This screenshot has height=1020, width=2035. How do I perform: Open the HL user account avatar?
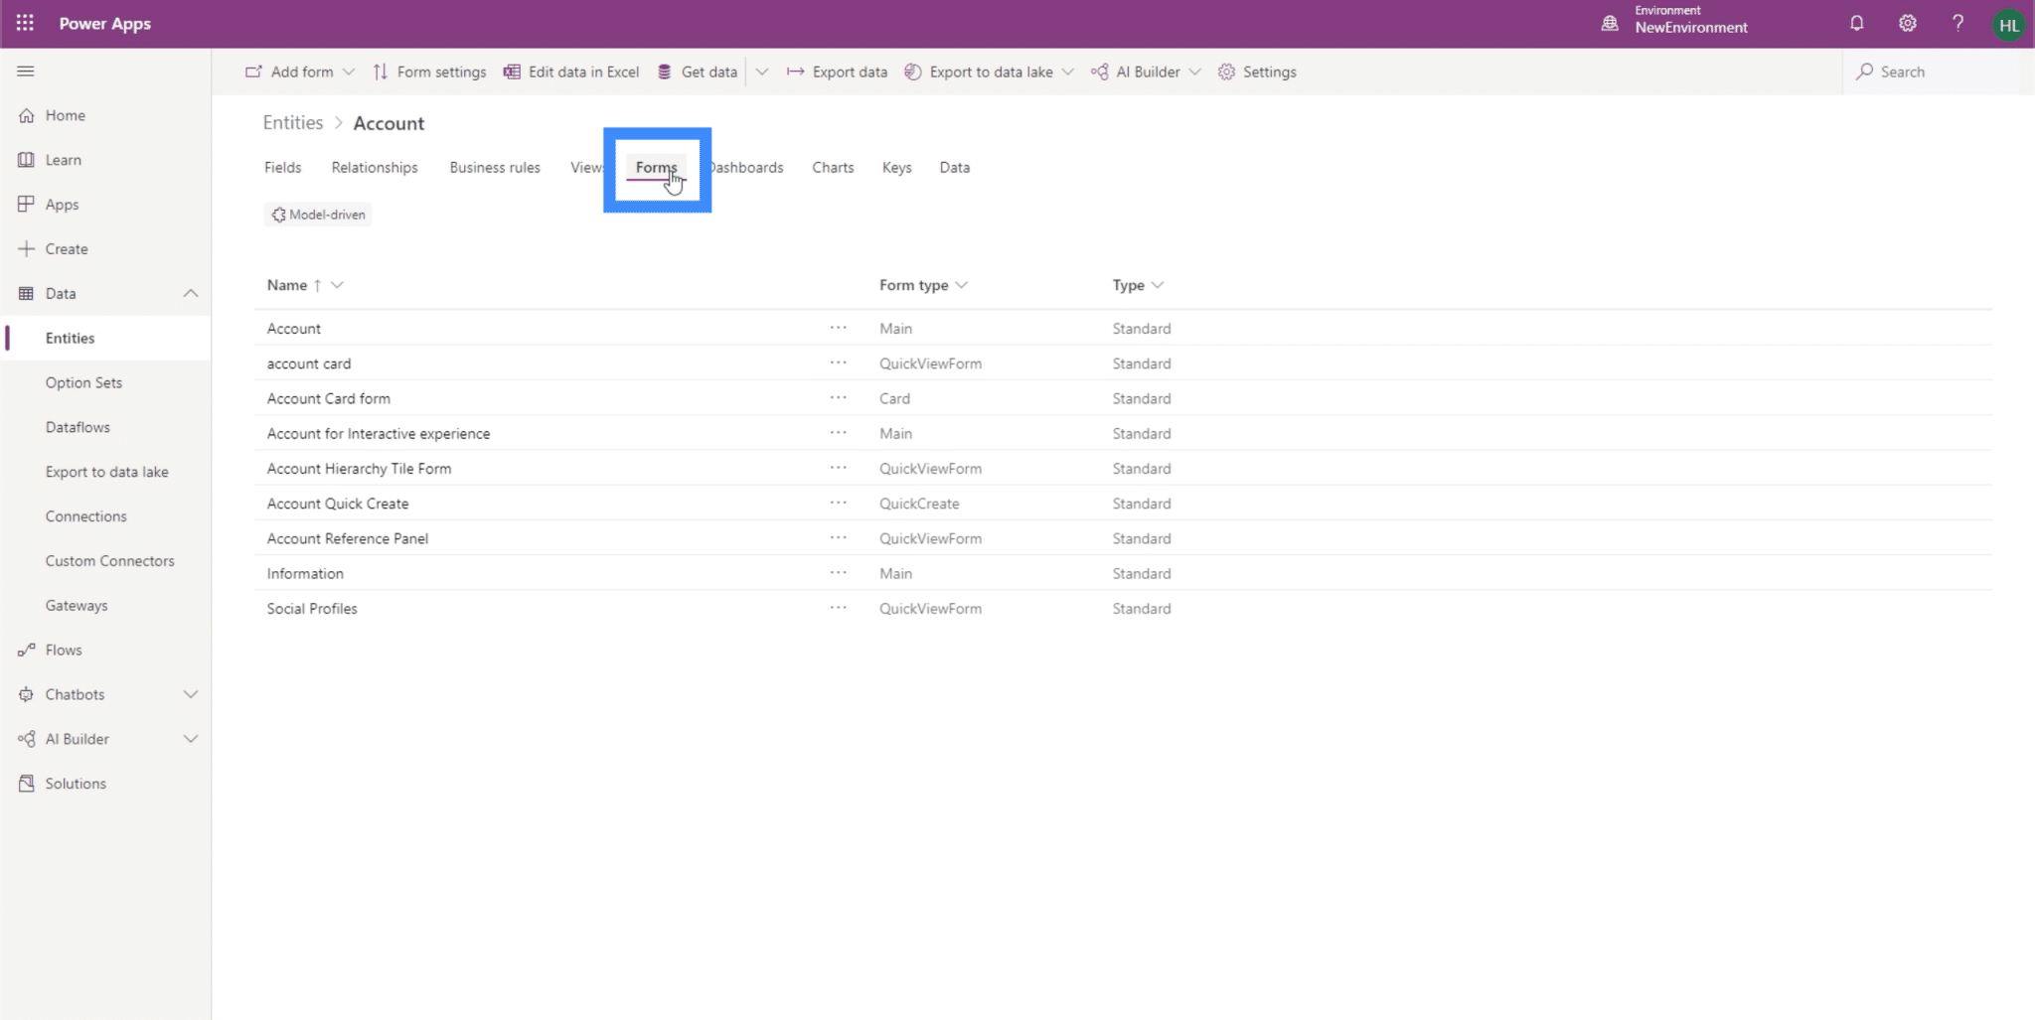point(2008,25)
